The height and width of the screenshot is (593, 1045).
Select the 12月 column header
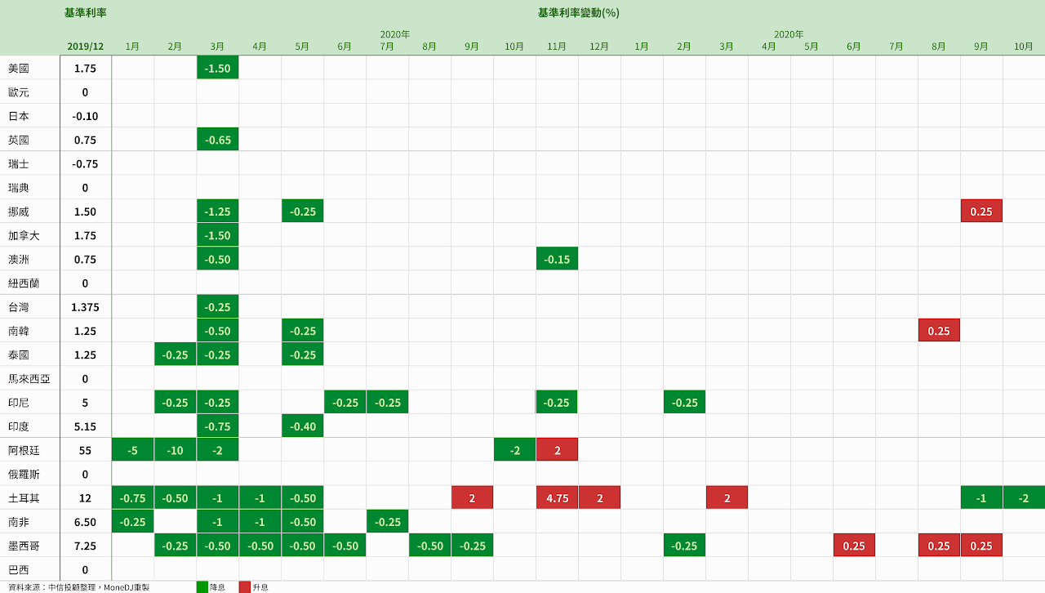[x=599, y=47]
